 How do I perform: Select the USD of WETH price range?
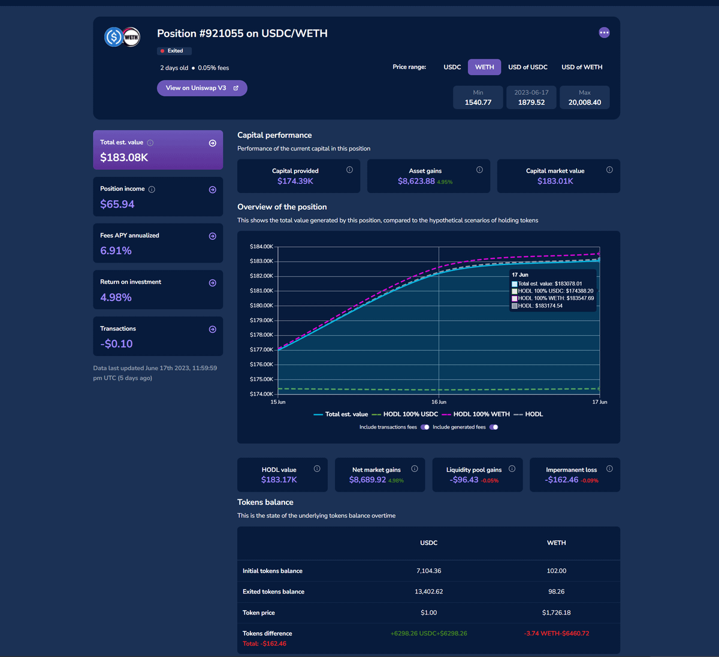click(x=581, y=67)
